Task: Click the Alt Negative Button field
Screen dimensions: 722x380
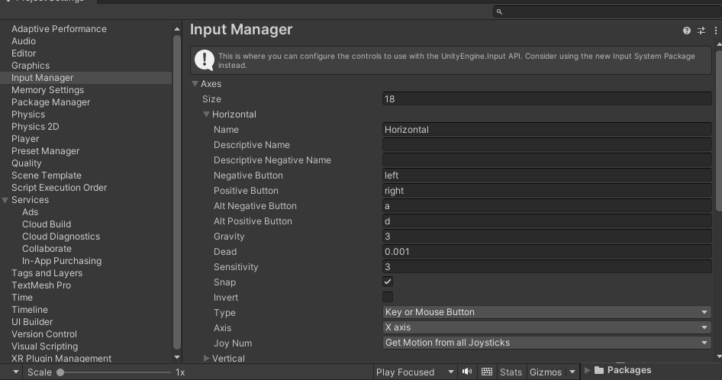Action: coord(547,205)
